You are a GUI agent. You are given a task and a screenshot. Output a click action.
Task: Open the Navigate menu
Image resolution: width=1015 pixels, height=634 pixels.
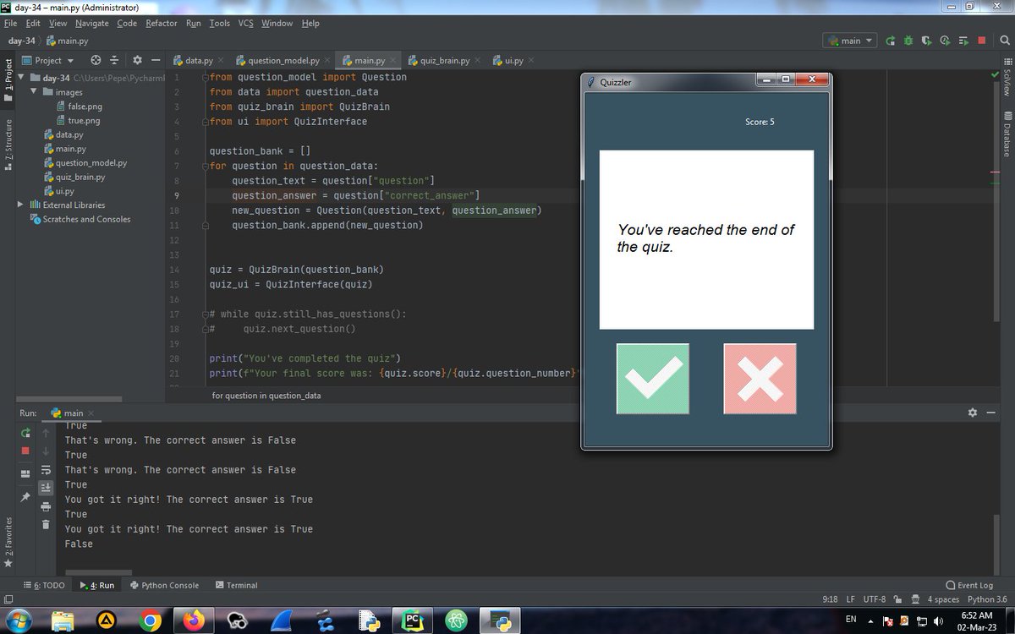click(x=91, y=23)
